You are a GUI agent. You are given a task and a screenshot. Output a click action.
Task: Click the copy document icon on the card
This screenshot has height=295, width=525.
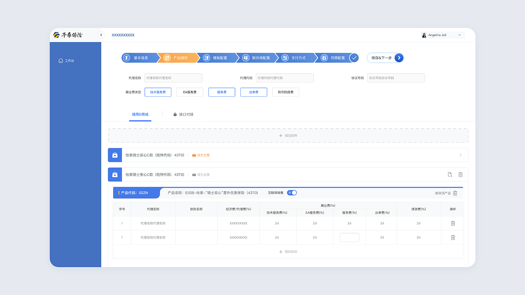pyautogui.click(x=450, y=175)
